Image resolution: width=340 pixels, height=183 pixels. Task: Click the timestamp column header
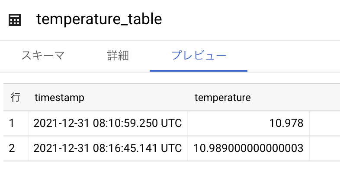tap(59, 98)
